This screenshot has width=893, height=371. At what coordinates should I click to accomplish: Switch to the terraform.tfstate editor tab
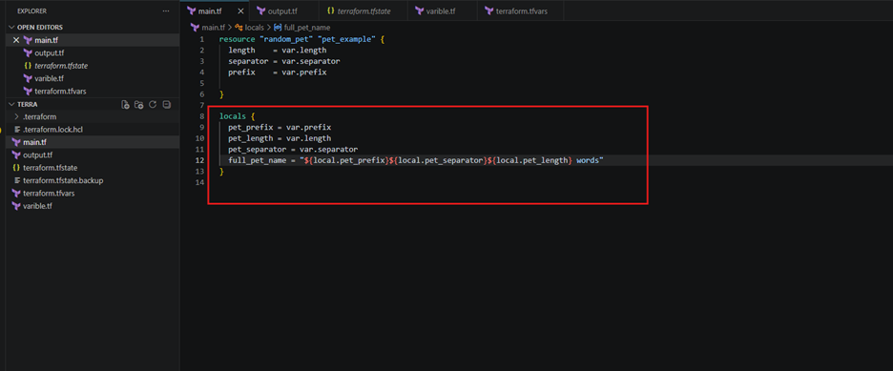[x=363, y=10]
